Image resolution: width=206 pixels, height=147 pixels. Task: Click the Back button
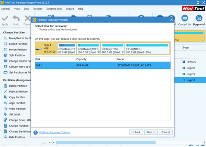(x=136, y=132)
